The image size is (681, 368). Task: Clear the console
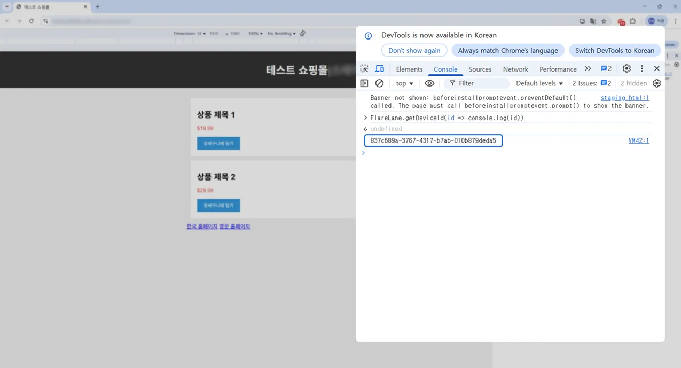379,83
